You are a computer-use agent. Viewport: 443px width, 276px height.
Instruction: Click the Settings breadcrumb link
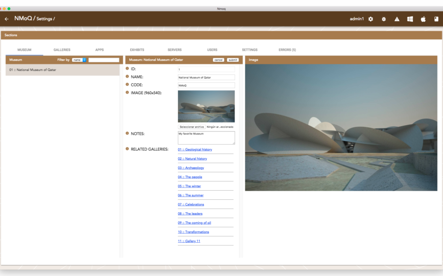coord(44,19)
